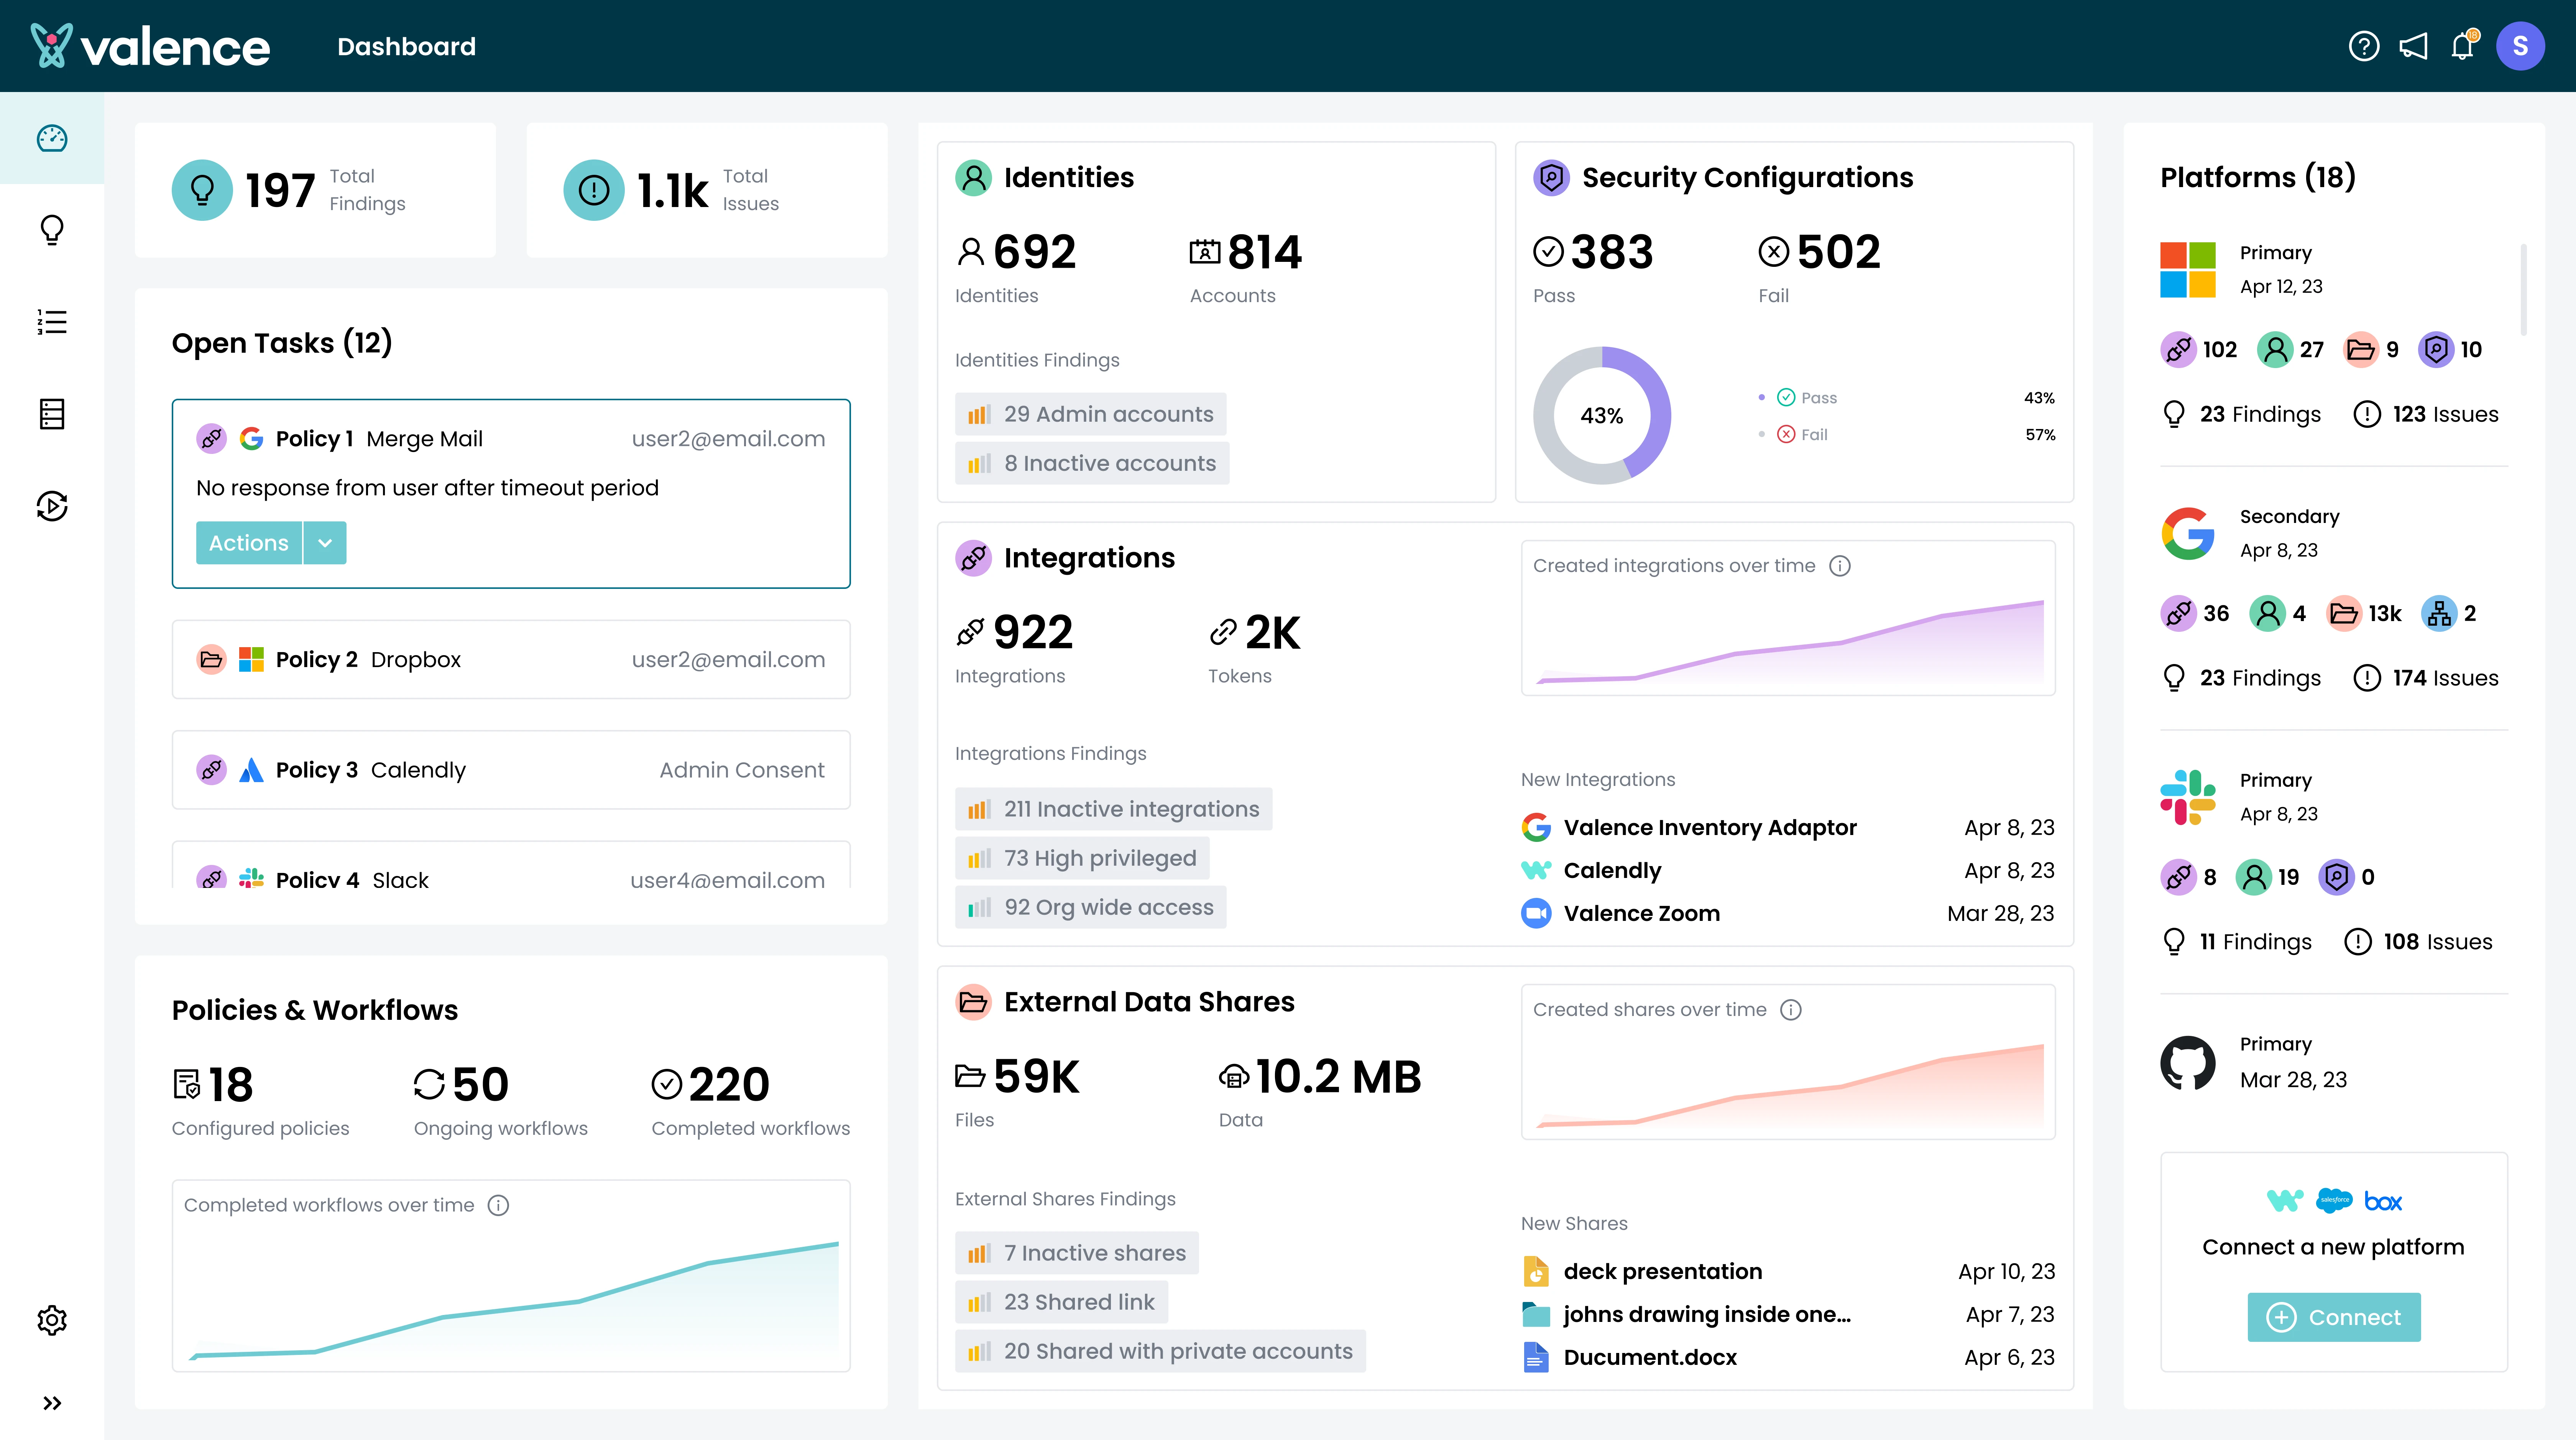Click the info icon beside Created integrations over time
The image size is (2576, 1440).
click(1840, 566)
